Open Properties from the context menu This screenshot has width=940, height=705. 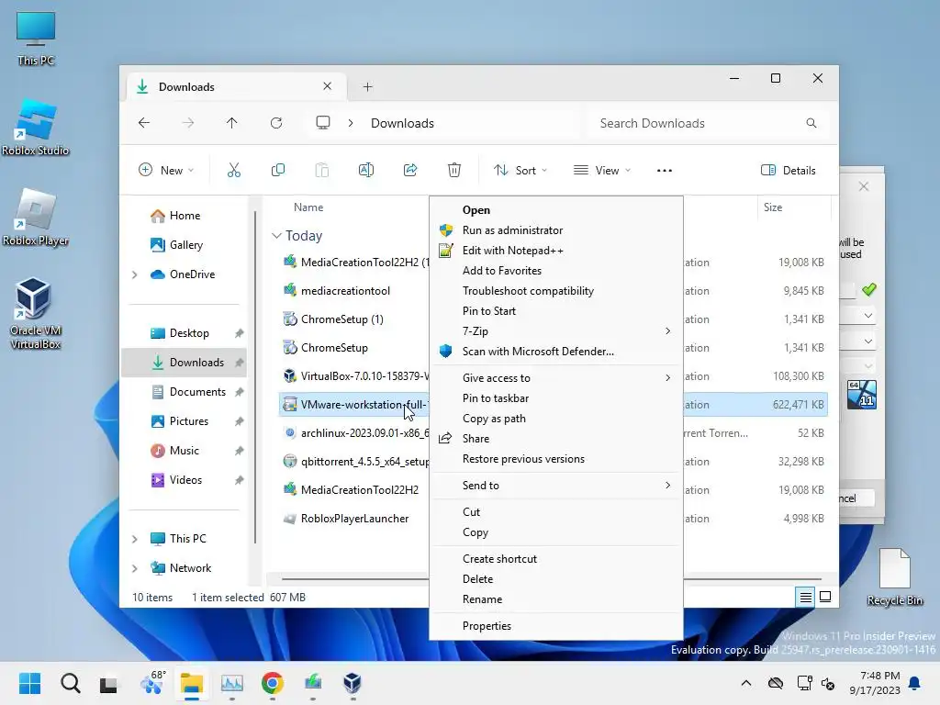556,626
